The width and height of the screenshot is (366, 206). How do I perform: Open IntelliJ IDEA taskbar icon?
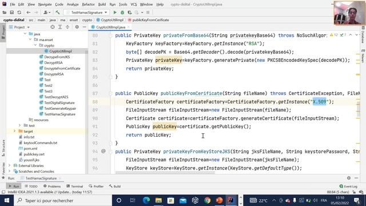[231, 200]
